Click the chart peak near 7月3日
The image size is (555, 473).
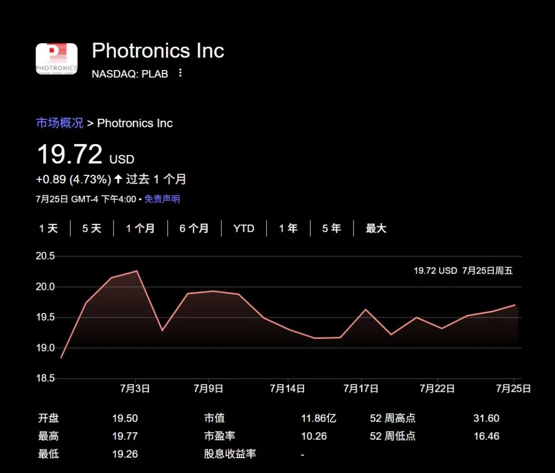137,271
